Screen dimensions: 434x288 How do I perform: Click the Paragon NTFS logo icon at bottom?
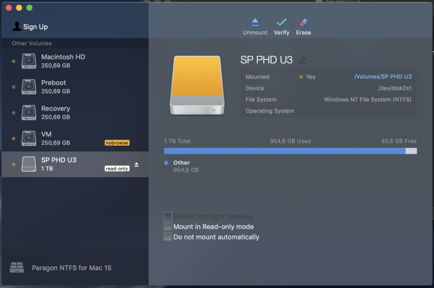(x=16, y=267)
